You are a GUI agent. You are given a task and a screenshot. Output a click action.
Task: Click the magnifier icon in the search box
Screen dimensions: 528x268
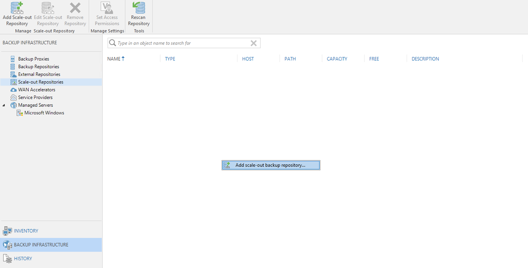click(113, 43)
